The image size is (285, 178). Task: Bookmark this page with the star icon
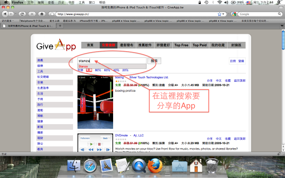220,14
